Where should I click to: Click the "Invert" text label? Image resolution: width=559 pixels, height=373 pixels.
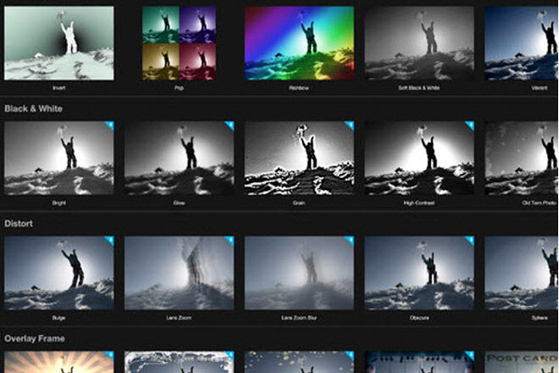58,88
